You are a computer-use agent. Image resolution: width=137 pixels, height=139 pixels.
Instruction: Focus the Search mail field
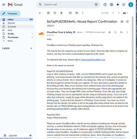(x=68, y=4)
